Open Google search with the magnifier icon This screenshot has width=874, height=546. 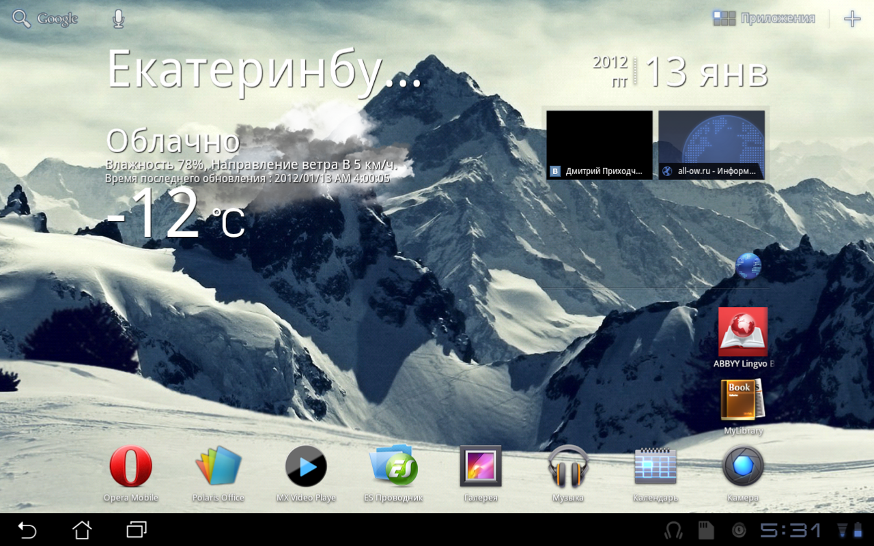coord(22,19)
